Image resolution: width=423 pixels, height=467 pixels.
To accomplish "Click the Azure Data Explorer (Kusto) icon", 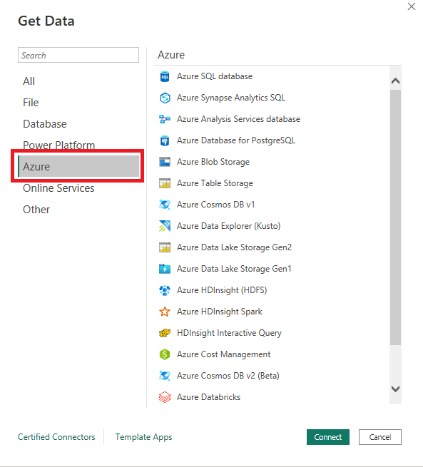I will pyautogui.click(x=165, y=226).
